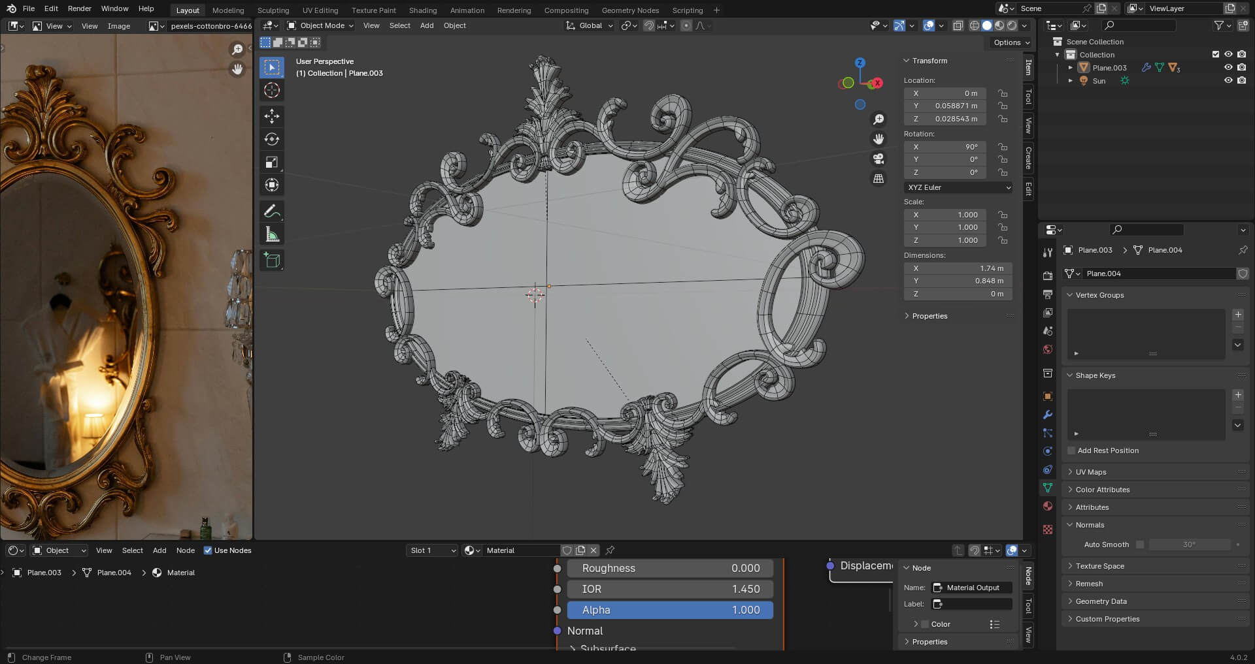This screenshot has height=664, width=1255.
Task: Open the Texture properties tab
Action: click(x=1048, y=530)
